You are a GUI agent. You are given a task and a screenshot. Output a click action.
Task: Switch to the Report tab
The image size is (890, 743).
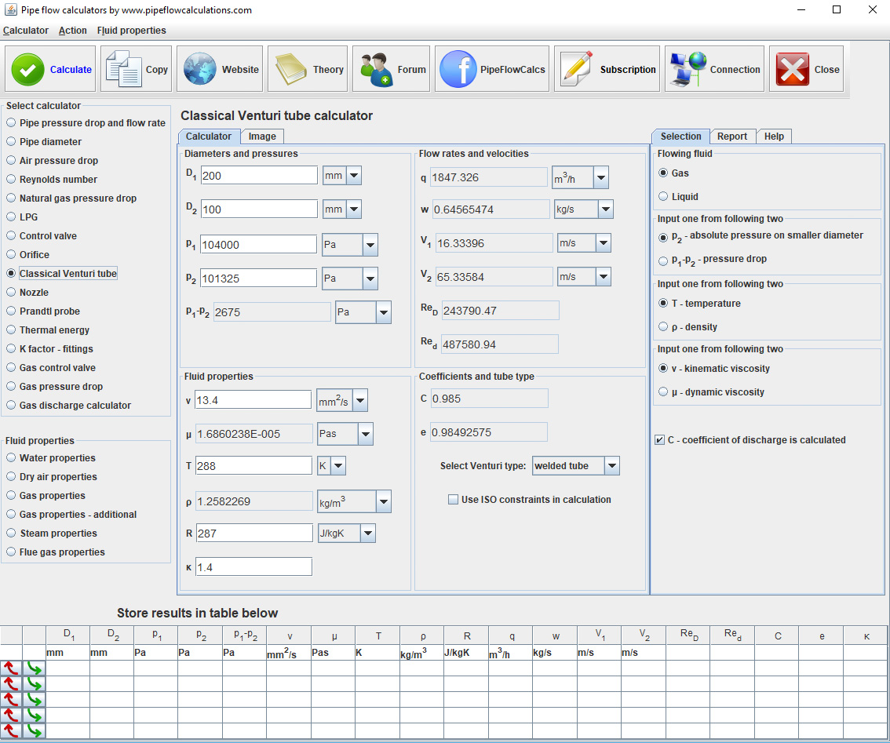point(731,137)
